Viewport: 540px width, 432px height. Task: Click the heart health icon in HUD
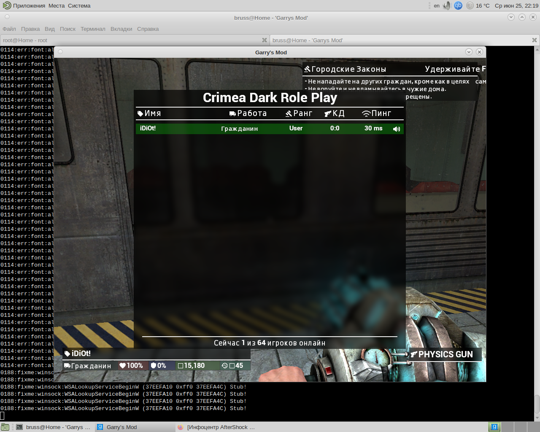(122, 366)
